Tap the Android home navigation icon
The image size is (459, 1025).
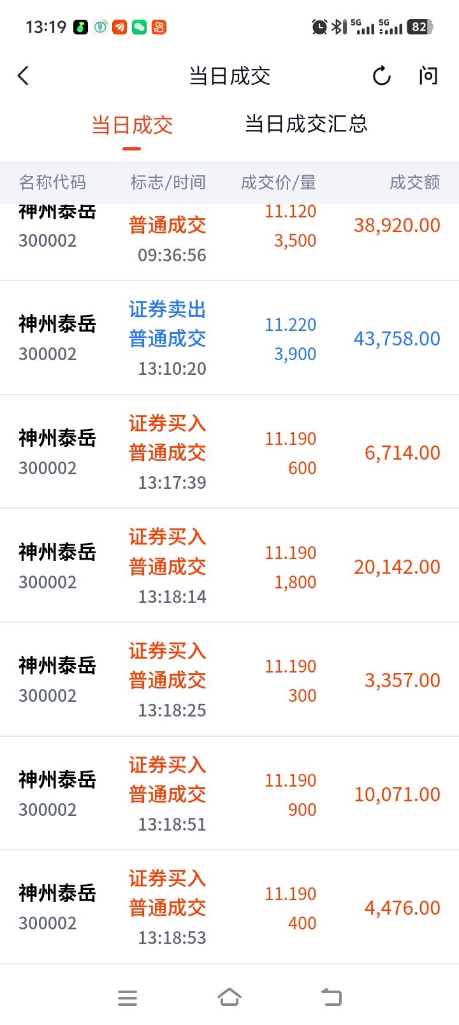click(x=229, y=997)
